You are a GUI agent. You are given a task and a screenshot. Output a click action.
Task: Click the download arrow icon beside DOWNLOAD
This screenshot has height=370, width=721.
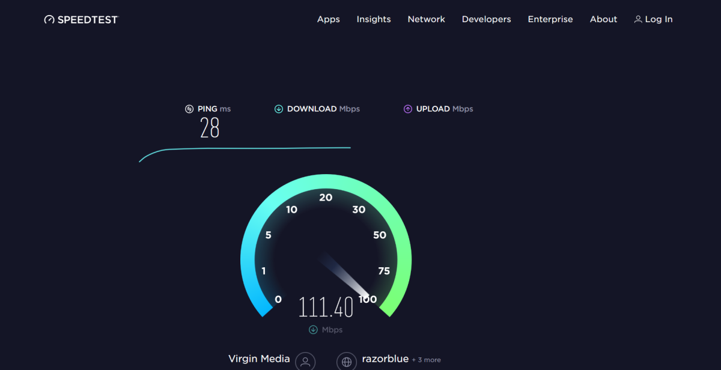pyautogui.click(x=279, y=109)
